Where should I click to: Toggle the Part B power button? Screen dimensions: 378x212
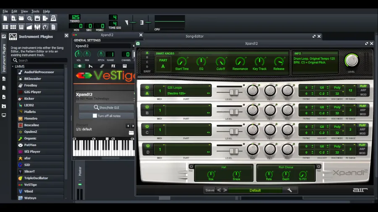pos(147,107)
